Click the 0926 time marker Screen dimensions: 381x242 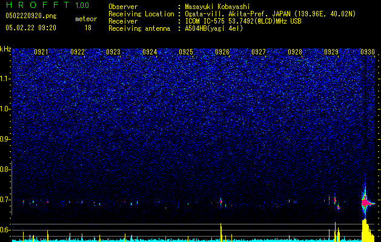pos(222,52)
